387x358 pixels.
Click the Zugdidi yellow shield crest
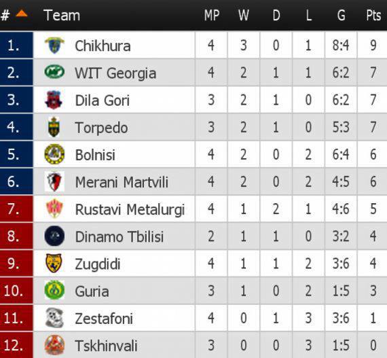54,263
